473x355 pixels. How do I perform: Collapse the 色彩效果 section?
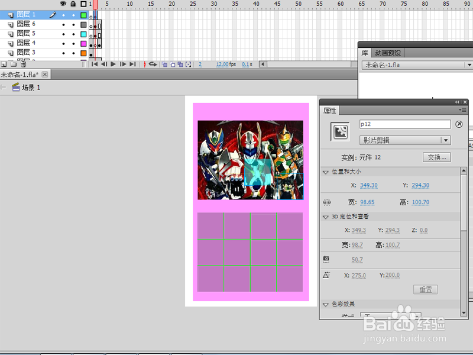click(x=326, y=304)
